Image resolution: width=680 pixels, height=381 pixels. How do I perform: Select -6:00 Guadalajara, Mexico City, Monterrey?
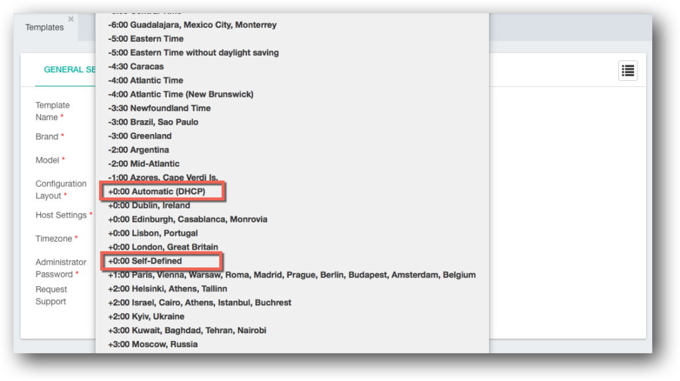(192, 25)
